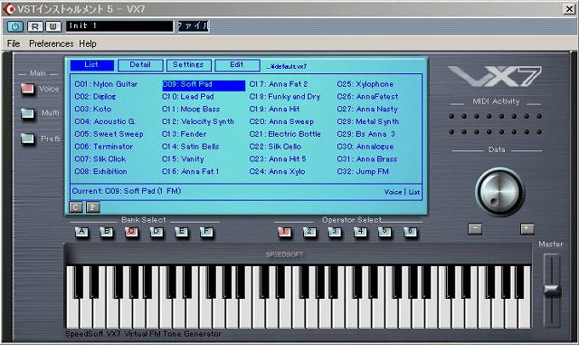Select patch C21: Electric Bottle
Screen dimensions: 579x345
[285, 134]
